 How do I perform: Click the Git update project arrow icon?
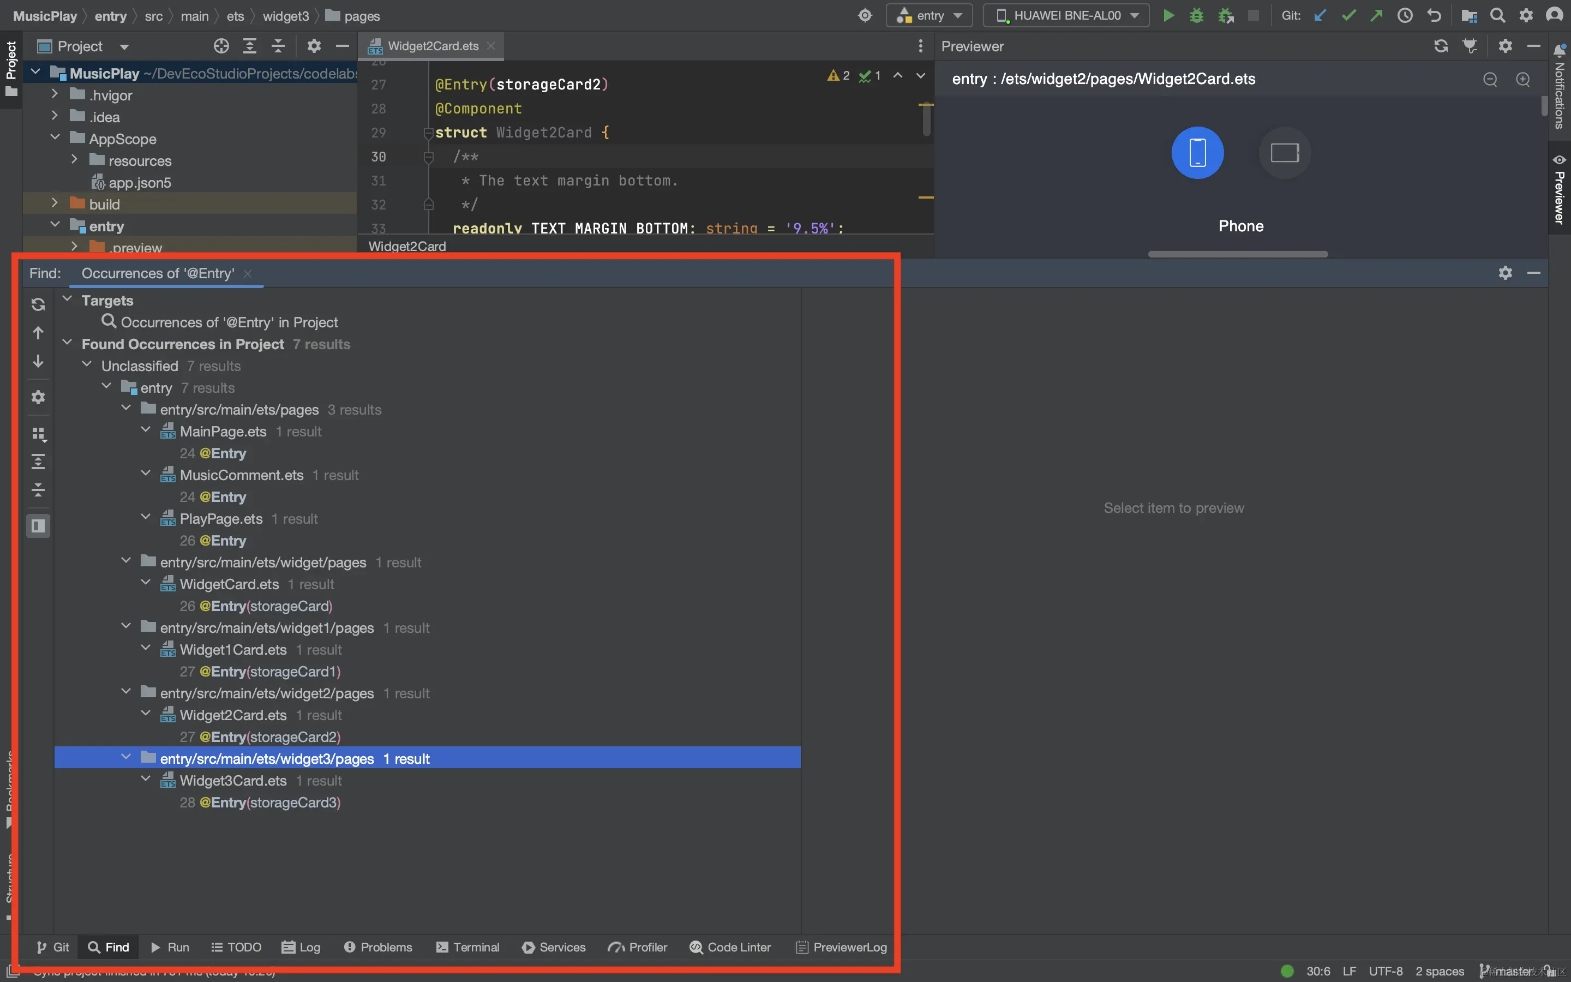1320,16
